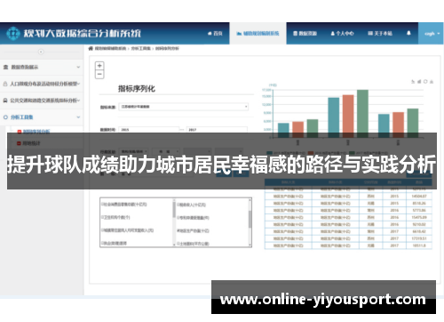Click the 2017 end year field
The image size is (444, 322).
[x=217, y=130]
